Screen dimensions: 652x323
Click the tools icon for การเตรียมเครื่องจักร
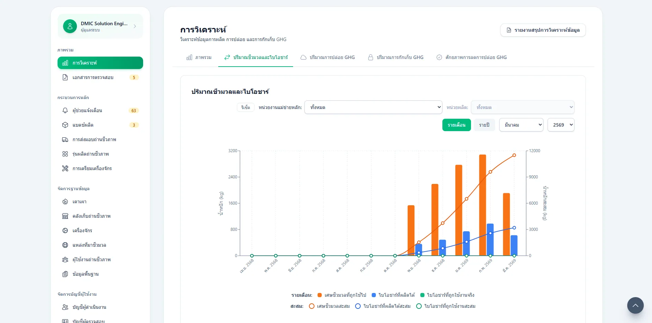pos(65,168)
